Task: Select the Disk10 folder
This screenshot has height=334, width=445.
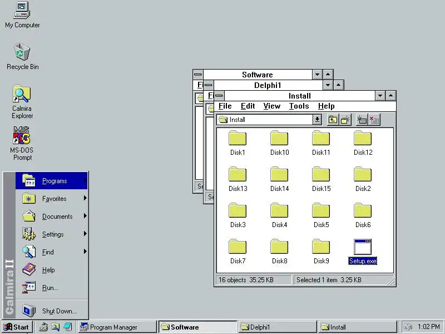Action: click(x=279, y=143)
